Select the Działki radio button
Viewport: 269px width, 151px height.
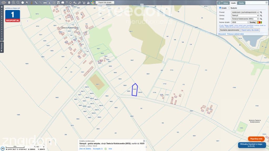click(220, 8)
